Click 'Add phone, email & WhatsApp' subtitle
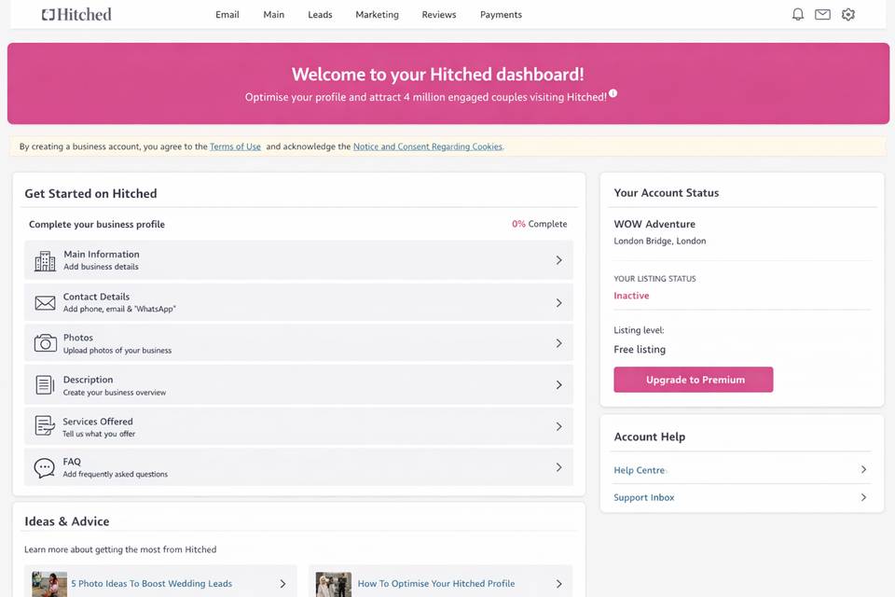The image size is (895, 597). tap(119, 309)
